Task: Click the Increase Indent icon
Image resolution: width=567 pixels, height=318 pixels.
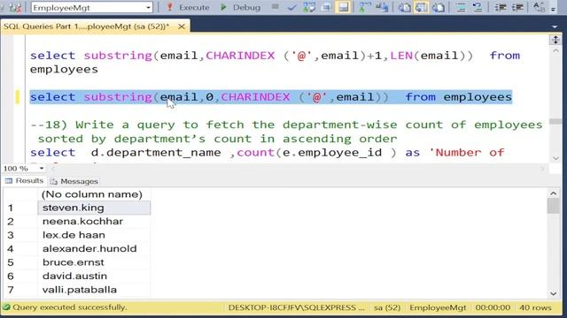Action: pyautogui.click(x=517, y=7)
